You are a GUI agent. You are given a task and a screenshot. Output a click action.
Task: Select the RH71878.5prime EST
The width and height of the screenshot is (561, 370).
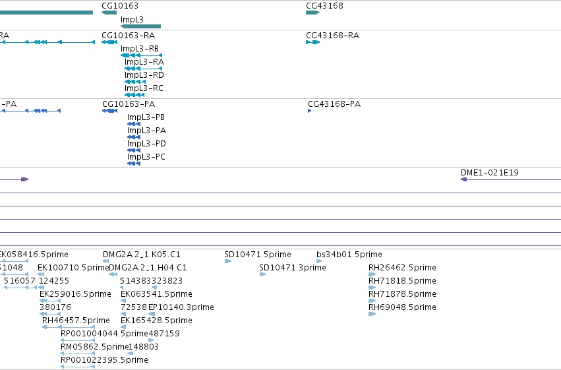tap(372, 301)
